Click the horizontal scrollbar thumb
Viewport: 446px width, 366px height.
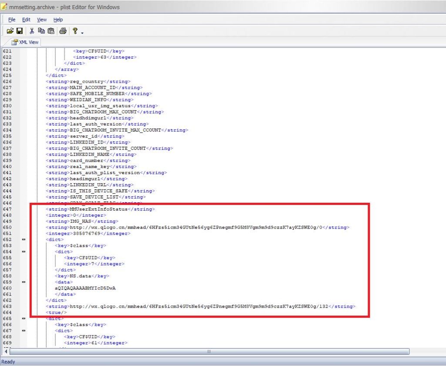tap(209, 352)
